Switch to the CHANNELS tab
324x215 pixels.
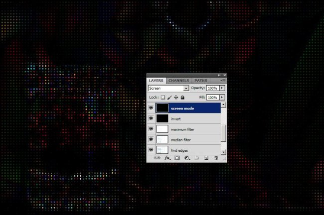(x=179, y=81)
